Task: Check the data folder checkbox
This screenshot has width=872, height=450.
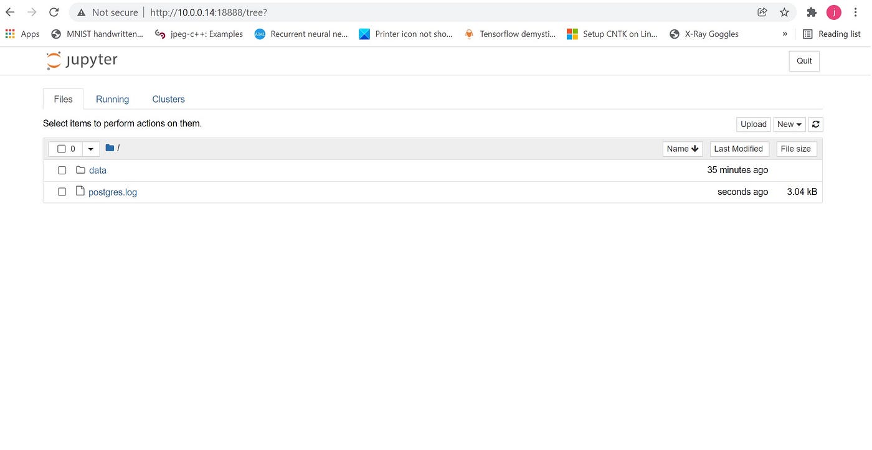Action: point(62,170)
